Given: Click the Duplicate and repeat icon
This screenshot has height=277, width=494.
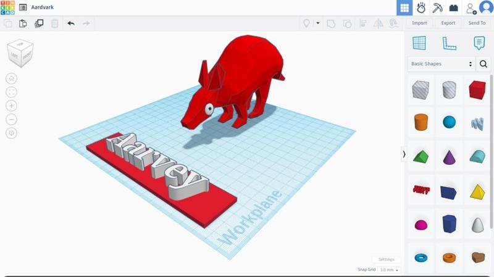Looking at the screenshot, I should (x=39, y=23).
